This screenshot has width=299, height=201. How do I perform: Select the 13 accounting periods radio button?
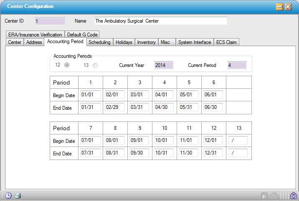point(95,65)
